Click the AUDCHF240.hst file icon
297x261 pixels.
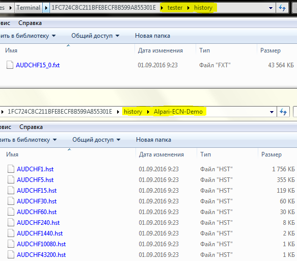pos(11,222)
